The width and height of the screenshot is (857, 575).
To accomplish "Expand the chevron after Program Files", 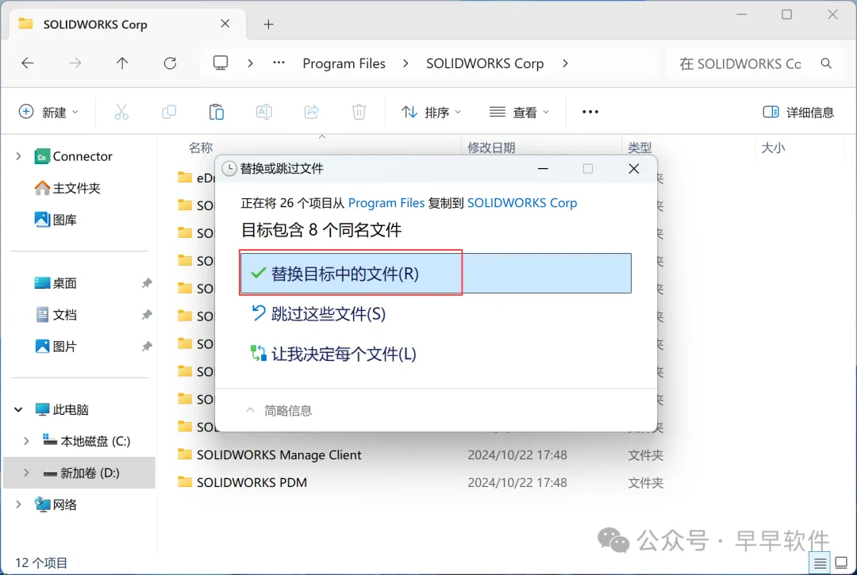I will (405, 63).
